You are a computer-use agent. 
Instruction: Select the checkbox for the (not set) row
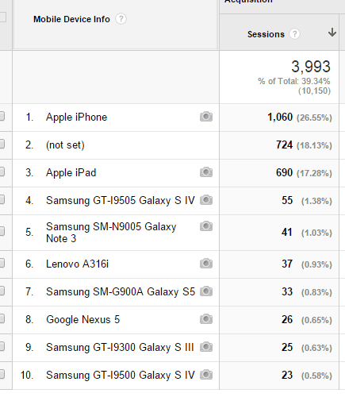tap(2, 144)
